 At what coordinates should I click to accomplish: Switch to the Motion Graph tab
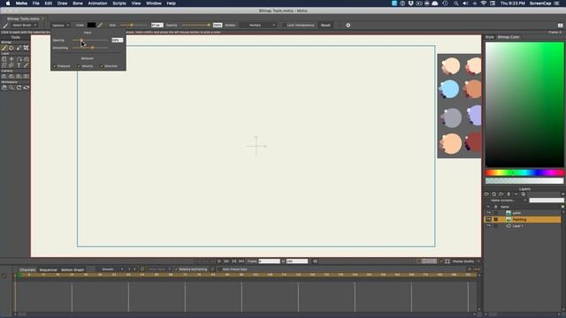click(73, 269)
